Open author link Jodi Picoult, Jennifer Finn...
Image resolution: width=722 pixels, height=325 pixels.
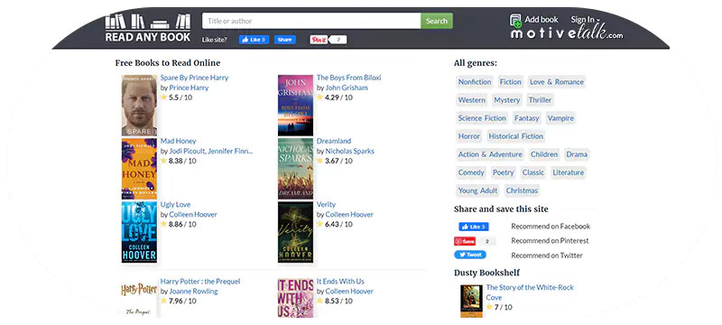211,151
